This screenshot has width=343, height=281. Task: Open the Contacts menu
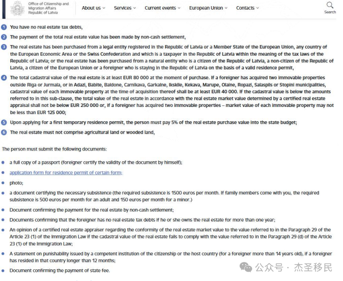point(247,8)
